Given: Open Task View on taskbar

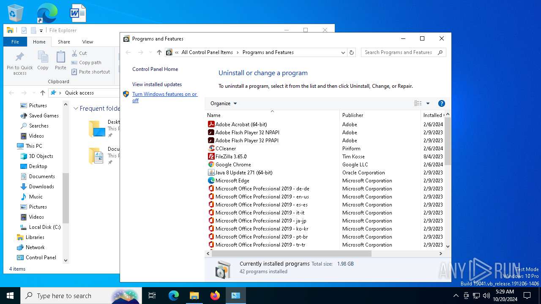Looking at the screenshot, I should click(152, 296).
